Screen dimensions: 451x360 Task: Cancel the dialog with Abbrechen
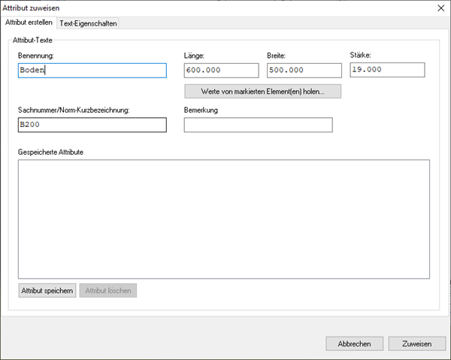[355, 343]
